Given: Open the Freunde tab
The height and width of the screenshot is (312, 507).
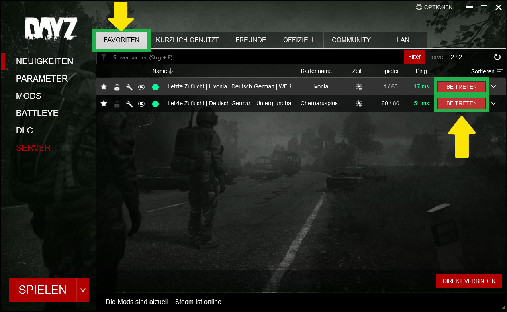Looking at the screenshot, I should point(251,40).
